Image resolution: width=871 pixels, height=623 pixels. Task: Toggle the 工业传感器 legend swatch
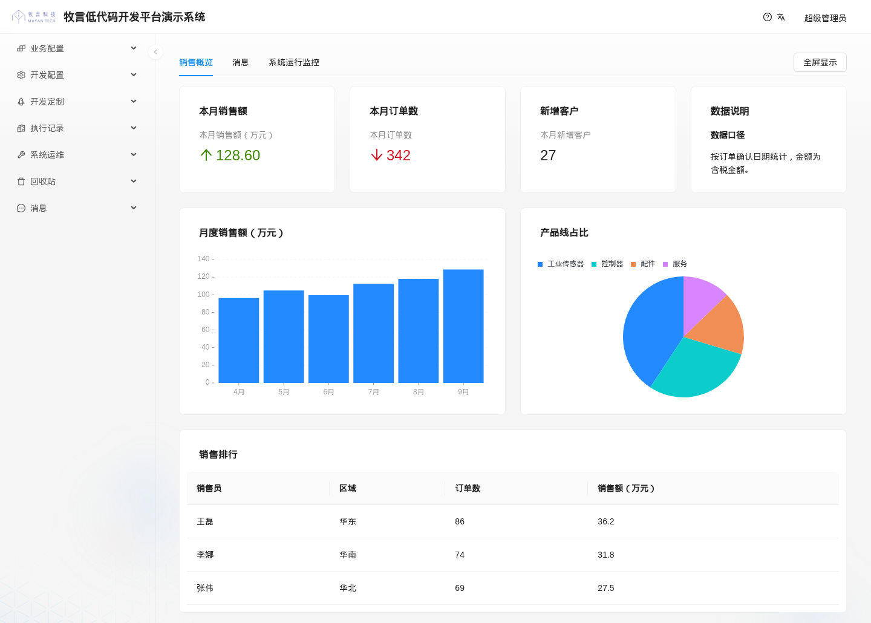[x=540, y=264]
